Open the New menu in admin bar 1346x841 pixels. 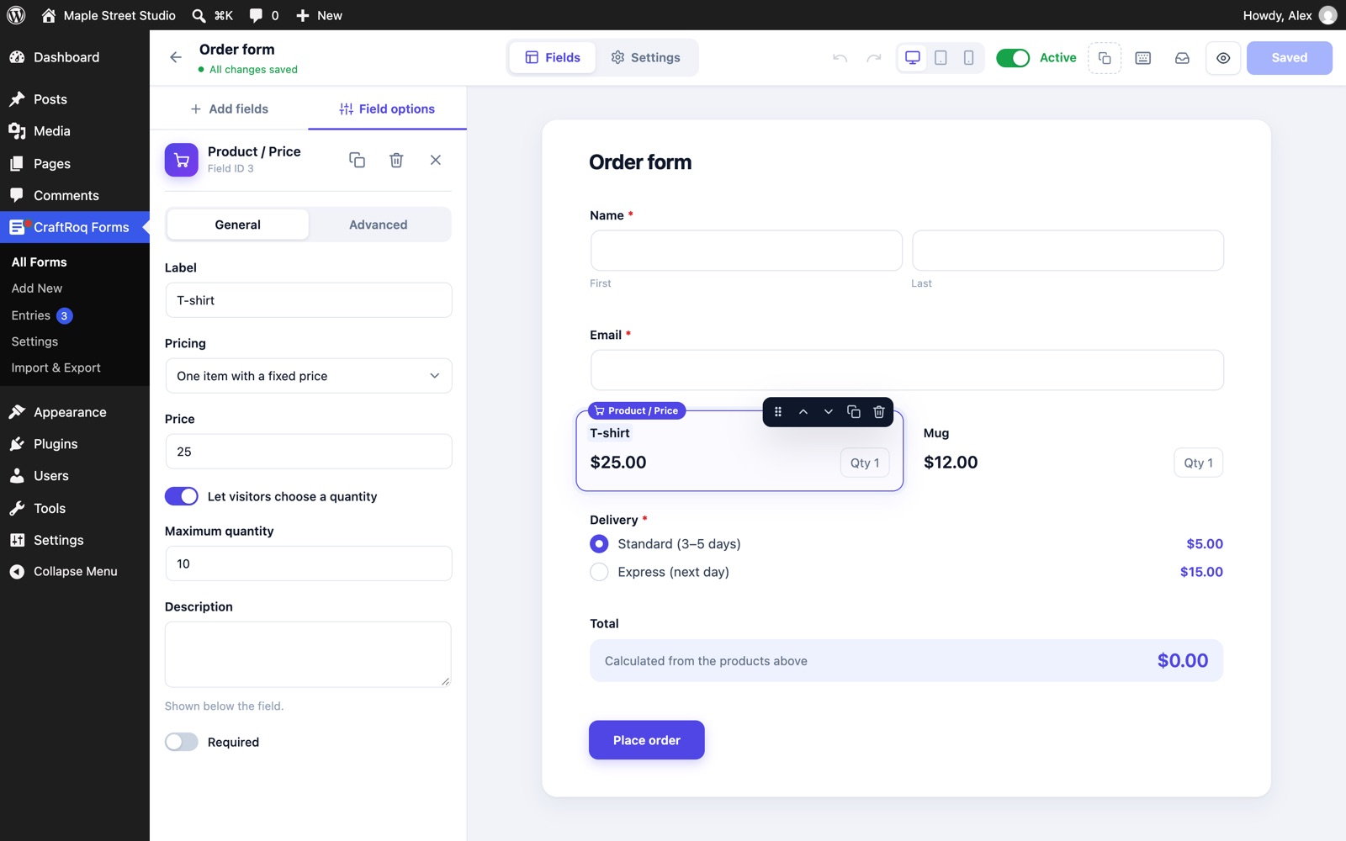point(320,15)
